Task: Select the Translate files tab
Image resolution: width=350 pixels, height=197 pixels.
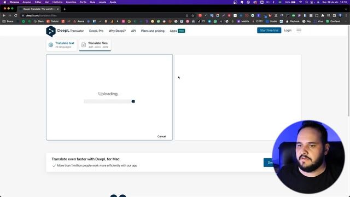Action: tap(95, 45)
